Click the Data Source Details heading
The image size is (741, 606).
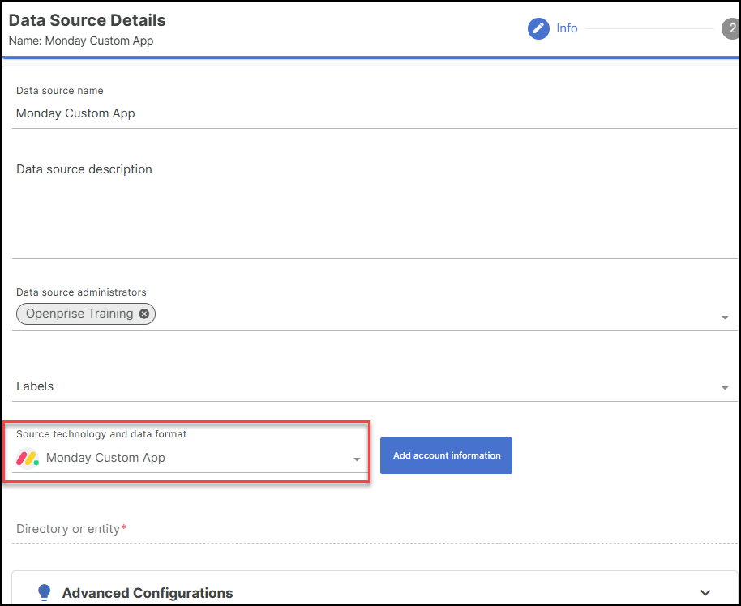click(87, 20)
